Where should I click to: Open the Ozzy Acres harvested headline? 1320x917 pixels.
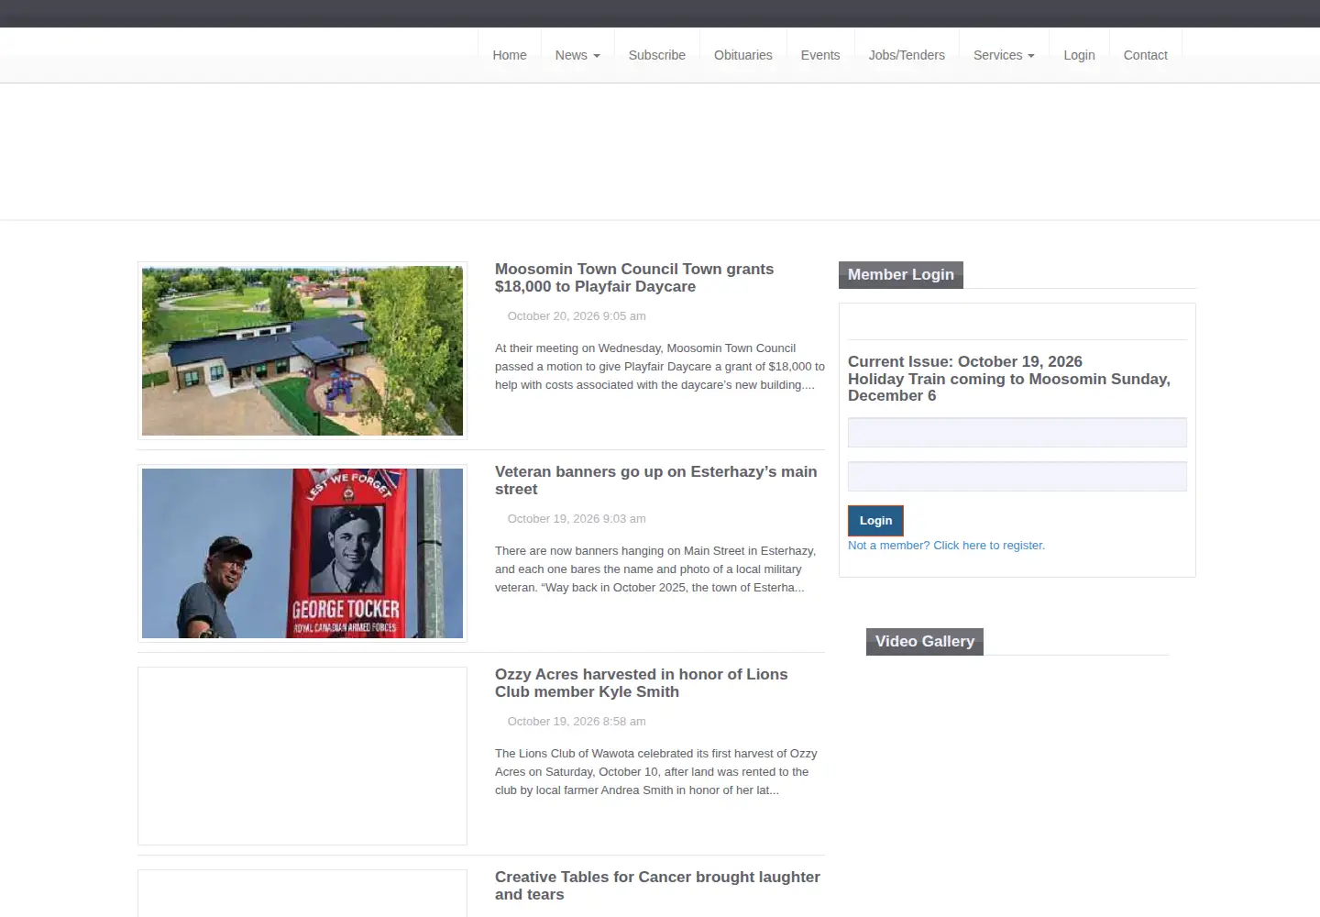(642, 683)
